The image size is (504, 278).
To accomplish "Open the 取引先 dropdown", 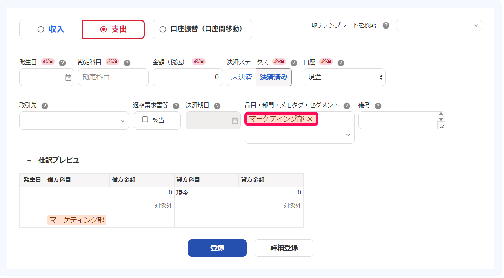I will coord(74,120).
